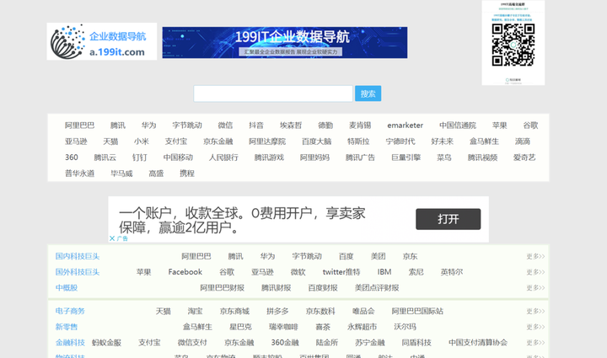Open 新零售 category
The width and height of the screenshot is (607, 358).
[67, 327]
